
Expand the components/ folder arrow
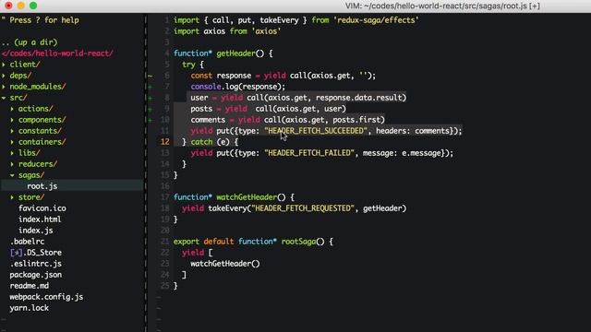pos(12,120)
